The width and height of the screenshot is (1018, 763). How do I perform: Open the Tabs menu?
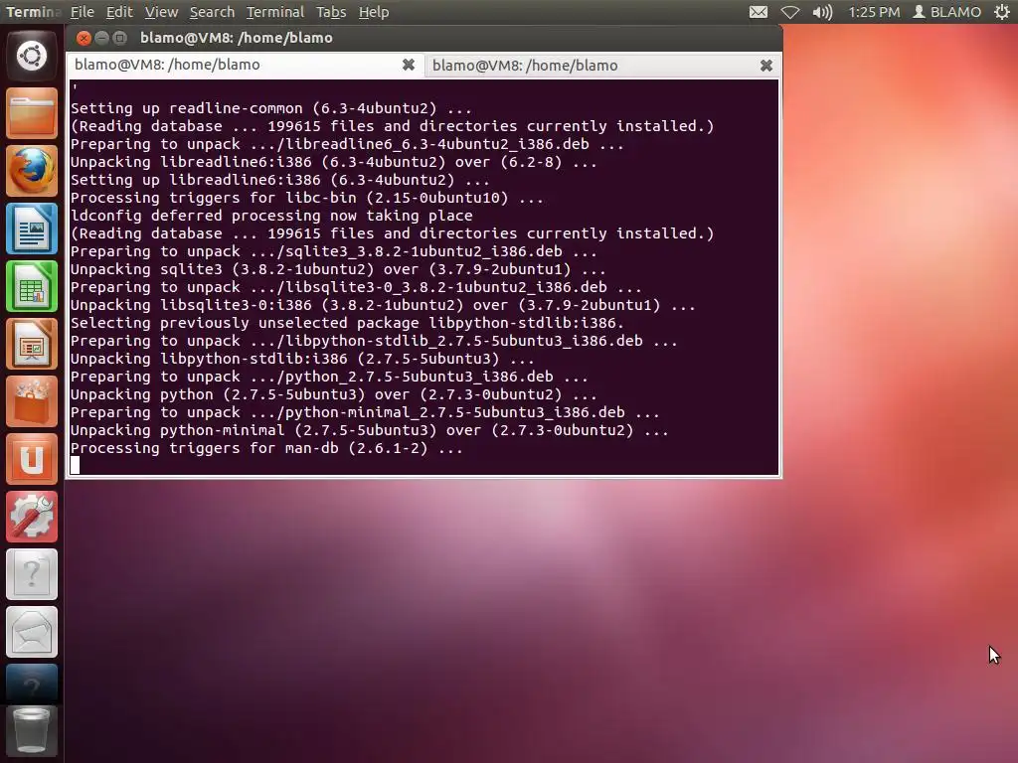[x=331, y=12]
